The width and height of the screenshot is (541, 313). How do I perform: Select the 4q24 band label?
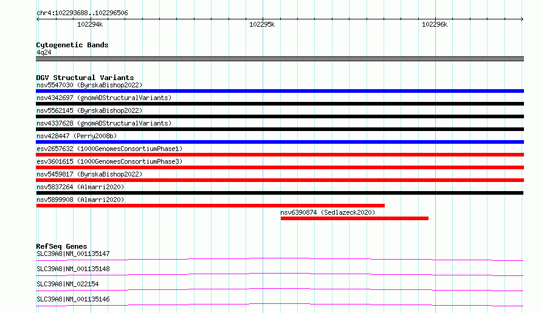[x=44, y=52]
